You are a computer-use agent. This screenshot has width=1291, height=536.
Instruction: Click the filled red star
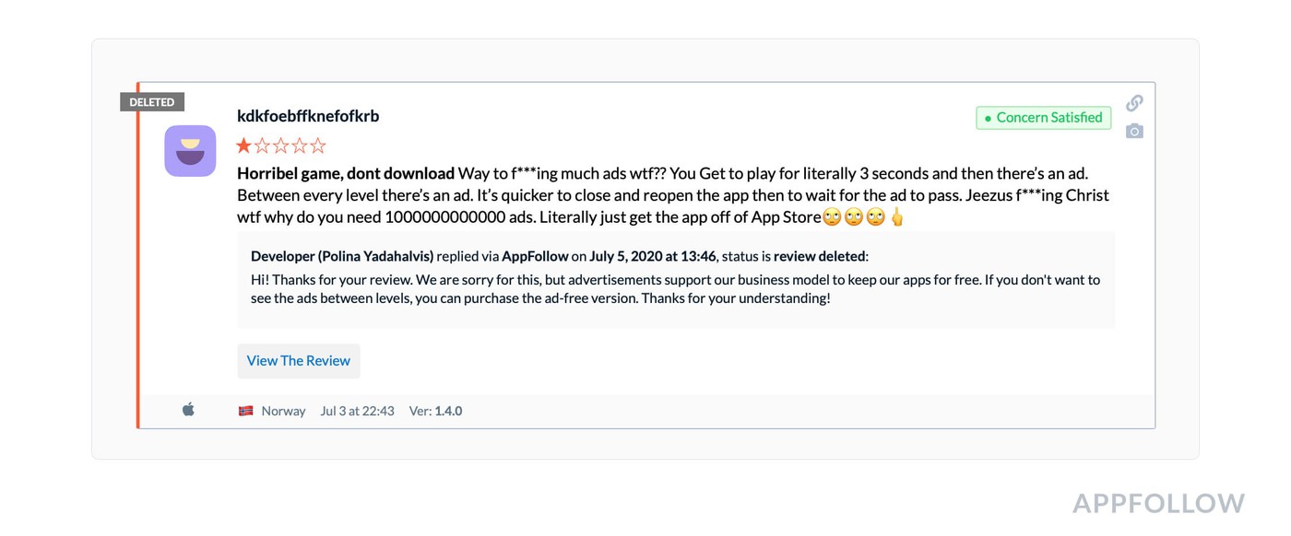[x=244, y=146]
